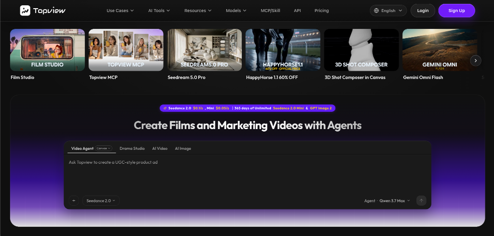Image resolution: width=494 pixels, height=236 pixels.
Task: Switch to the AI Video tab
Action: coord(160,148)
